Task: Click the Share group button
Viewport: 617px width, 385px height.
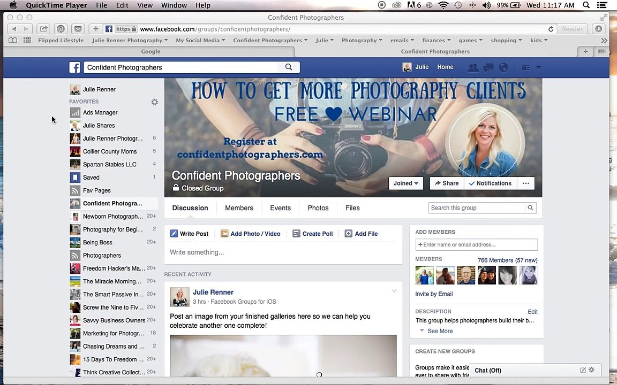Action: pos(447,183)
